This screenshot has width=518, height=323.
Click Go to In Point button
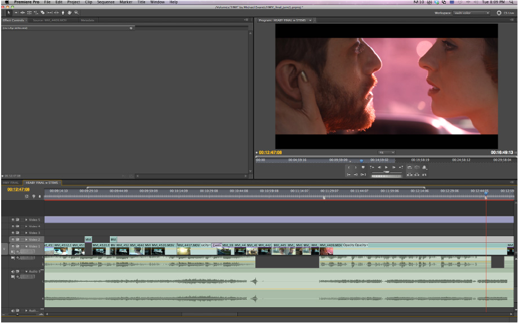click(x=348, y=174)
